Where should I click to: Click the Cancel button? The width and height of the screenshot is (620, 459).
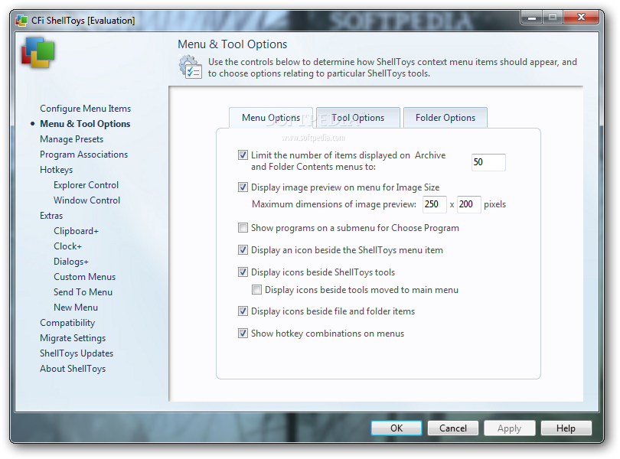[x=452, y=428]
